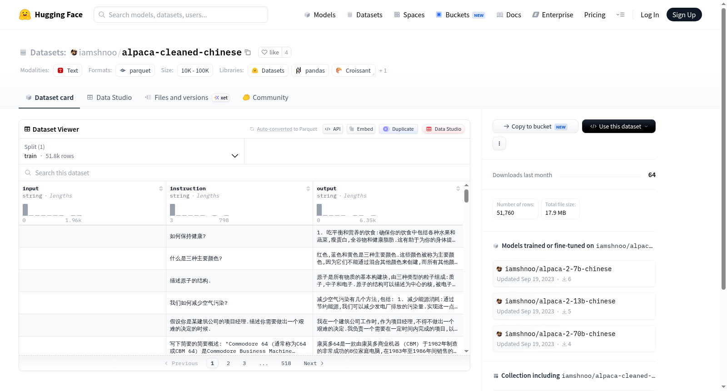Open the Models nav item
The height and width of the screenshot is (391, 727).
click(320, 15)
